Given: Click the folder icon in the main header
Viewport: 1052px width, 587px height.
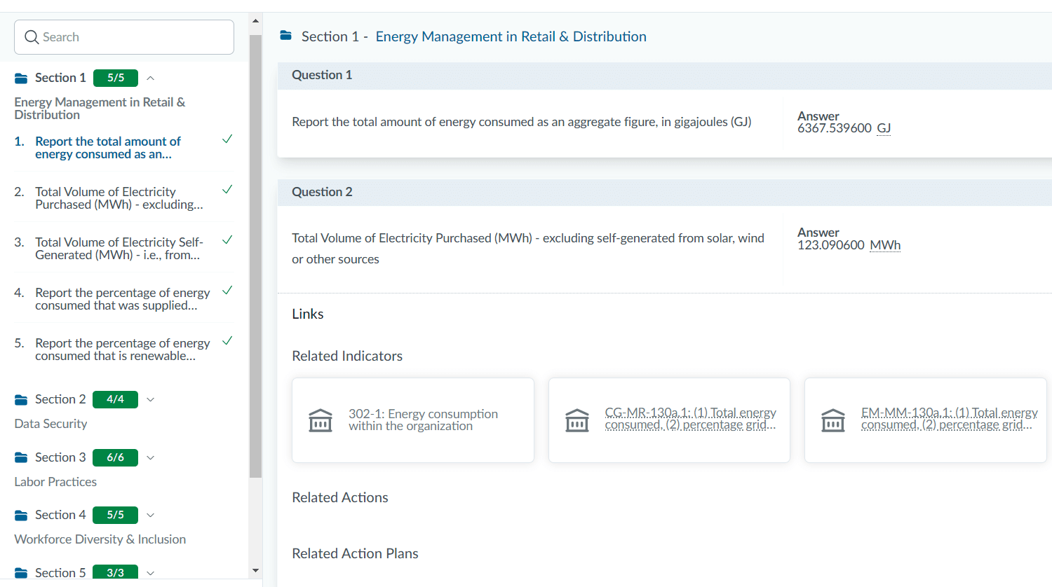Looking at the screenshot, I should point(285,36).
